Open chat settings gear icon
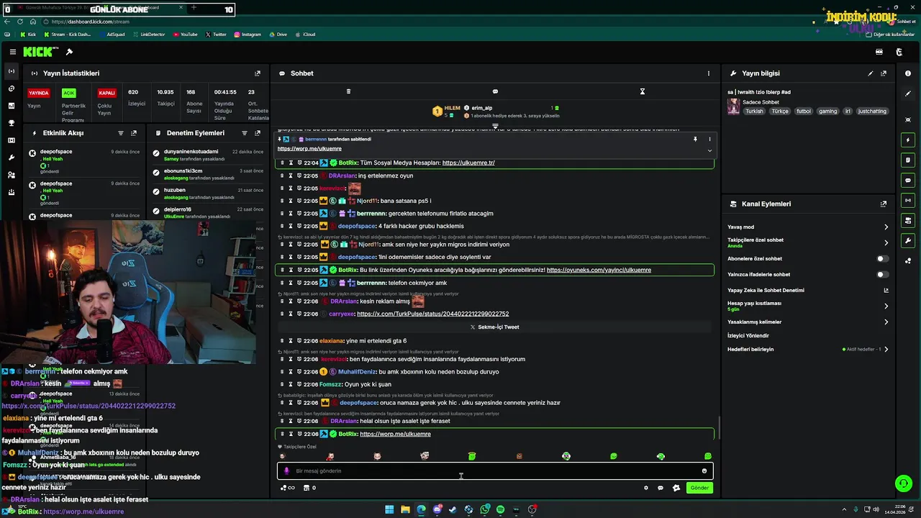 tap(646, 488)
